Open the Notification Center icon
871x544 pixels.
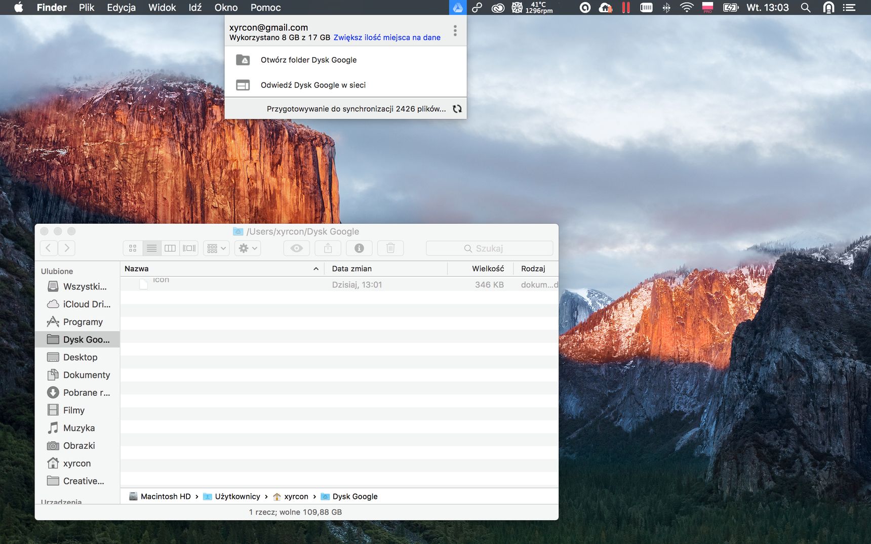point(849,8)
